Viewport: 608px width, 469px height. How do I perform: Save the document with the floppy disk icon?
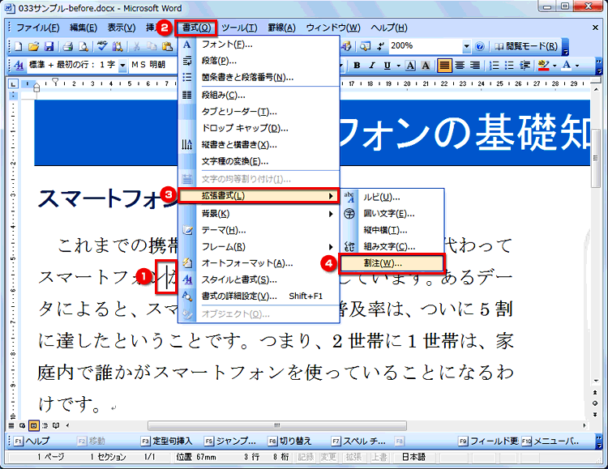(49, 46)
